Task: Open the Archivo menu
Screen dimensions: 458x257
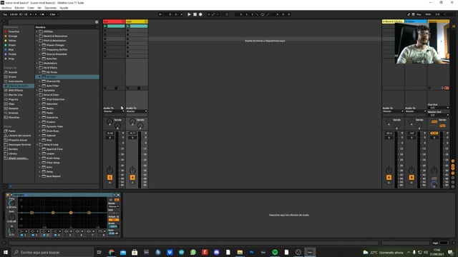Action: pos(6,8)
